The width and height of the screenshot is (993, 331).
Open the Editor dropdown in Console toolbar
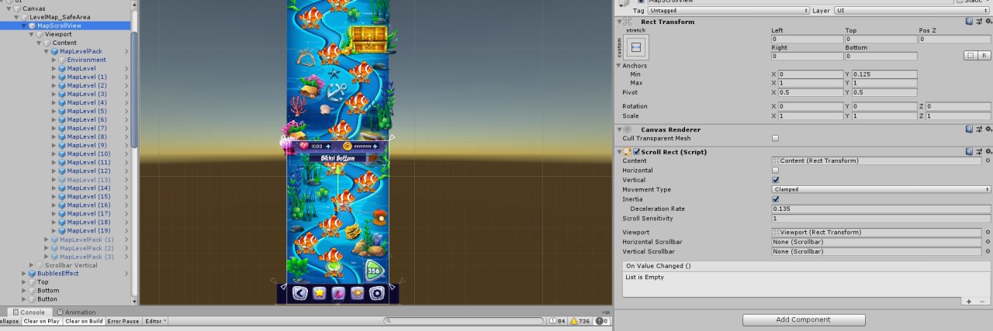155,321
